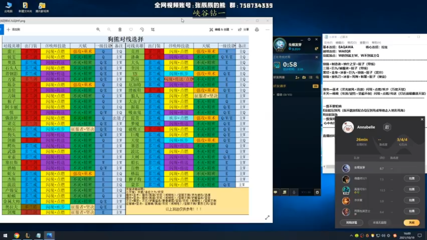Open the crop tool in Photos
The image size is (427, 240).
pos(153,29)
